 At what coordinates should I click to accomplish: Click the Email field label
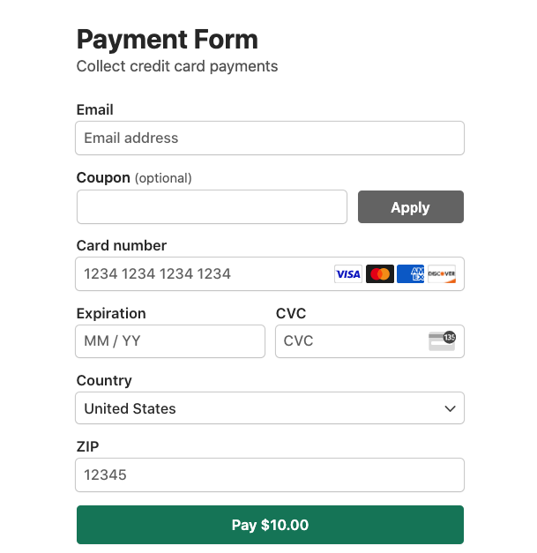pos(95,110)
